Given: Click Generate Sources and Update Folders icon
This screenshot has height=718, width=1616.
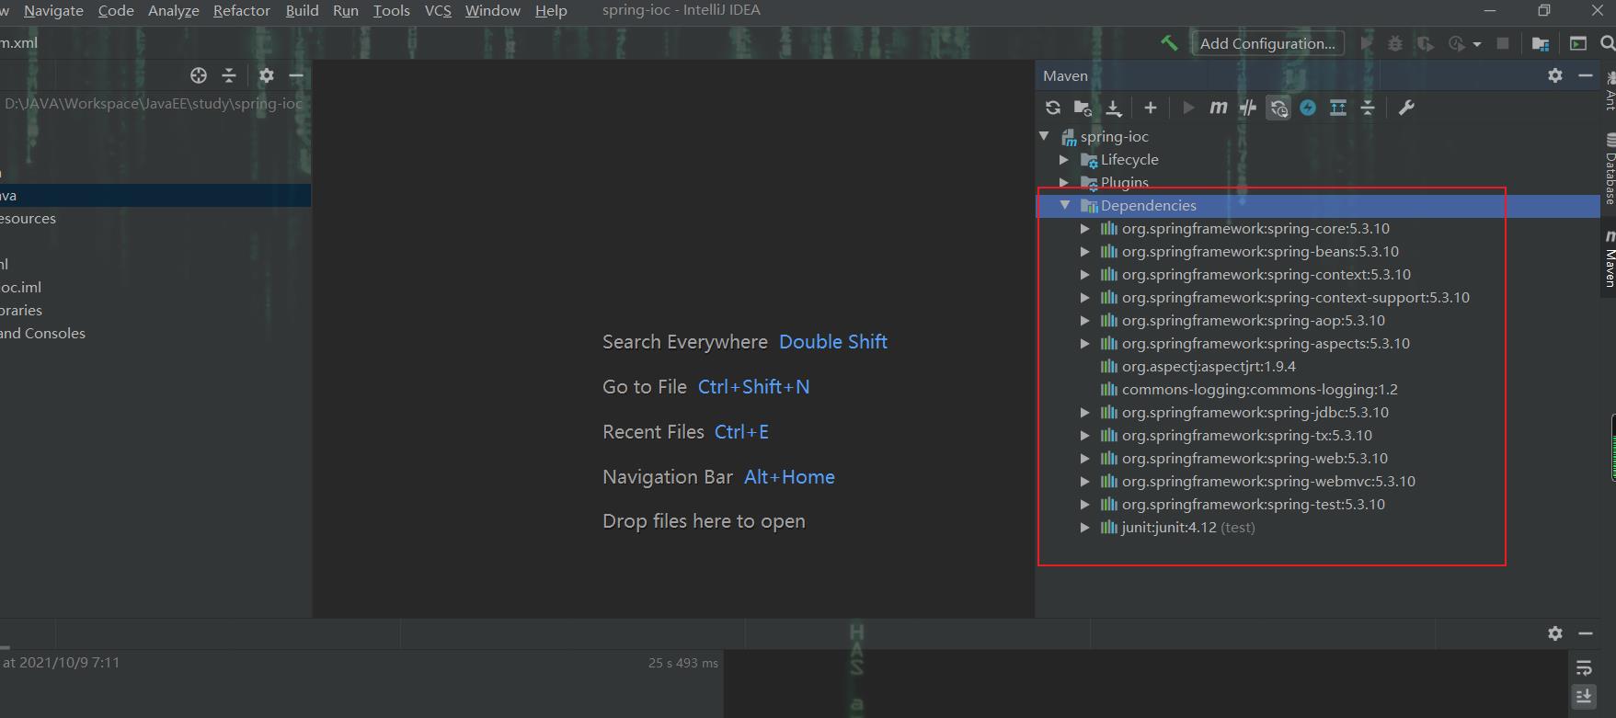Looking at the screenshot, I should [1083, 108].
